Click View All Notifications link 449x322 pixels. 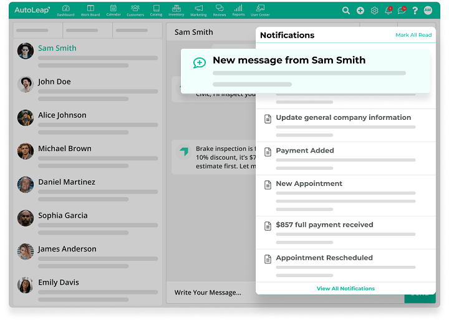[x=345, y=288]
